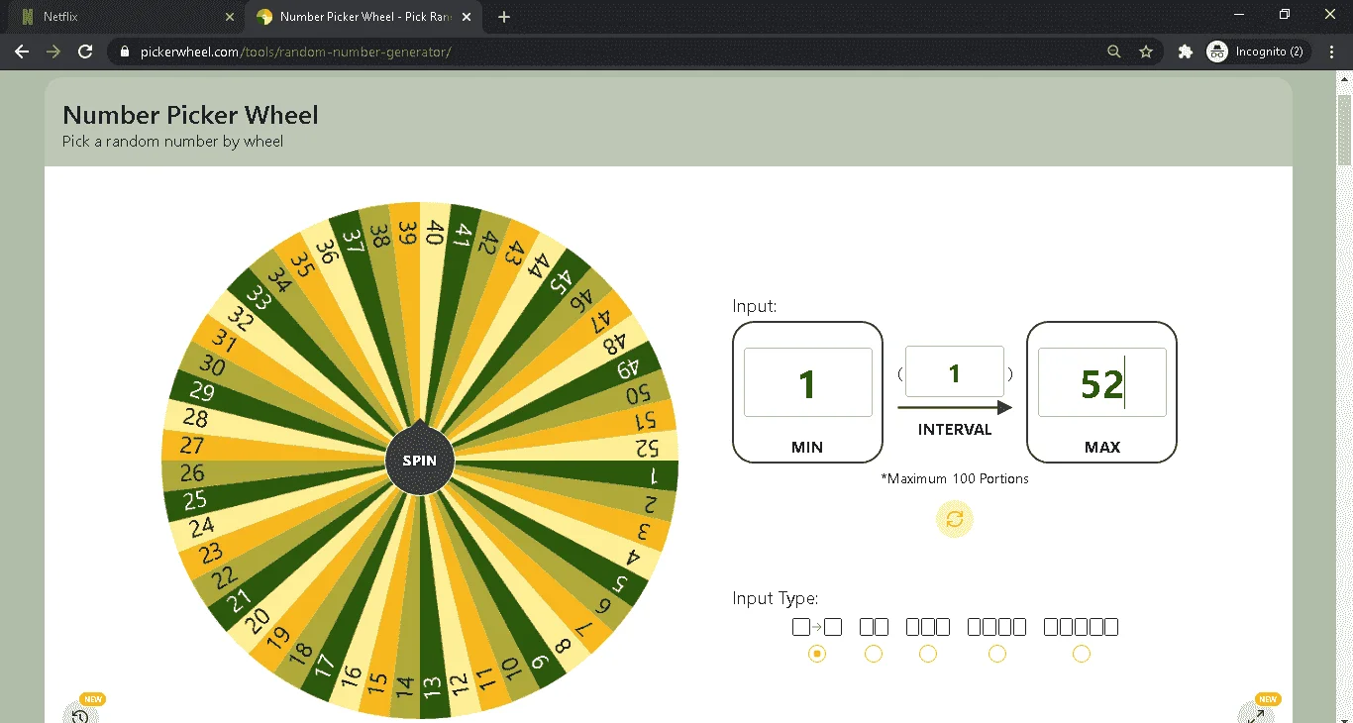
Task: Click the 'Pick a random number by wheel' text
Action: (x=172, y=142)
